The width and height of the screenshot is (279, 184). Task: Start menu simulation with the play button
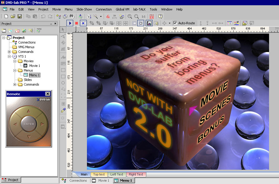point(70,23)
